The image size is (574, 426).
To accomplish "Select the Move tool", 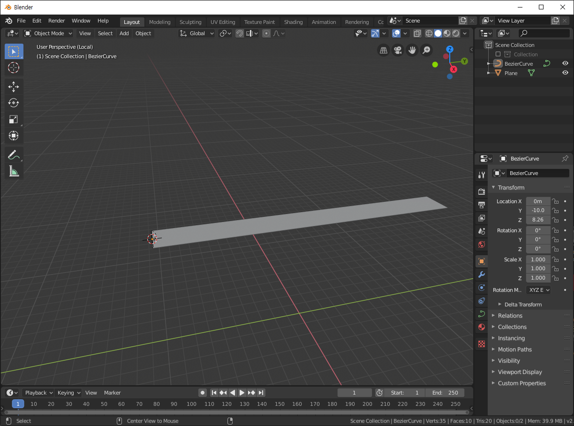I will click(x=14, y=86).
